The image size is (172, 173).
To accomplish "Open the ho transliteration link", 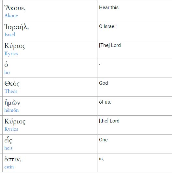I will (x=7, y=72).
